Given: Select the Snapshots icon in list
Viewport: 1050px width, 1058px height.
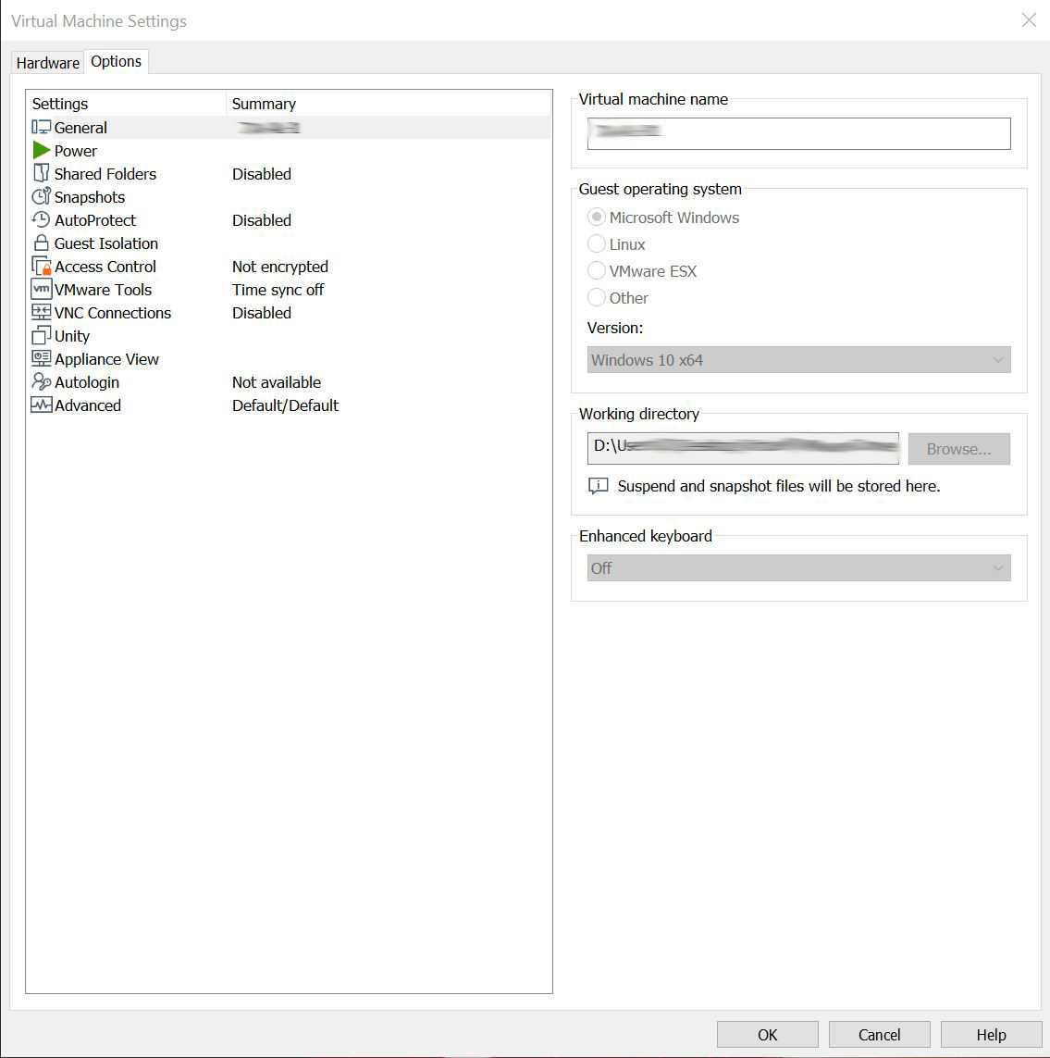Looking at the screenshot, I should click(41, 197).
